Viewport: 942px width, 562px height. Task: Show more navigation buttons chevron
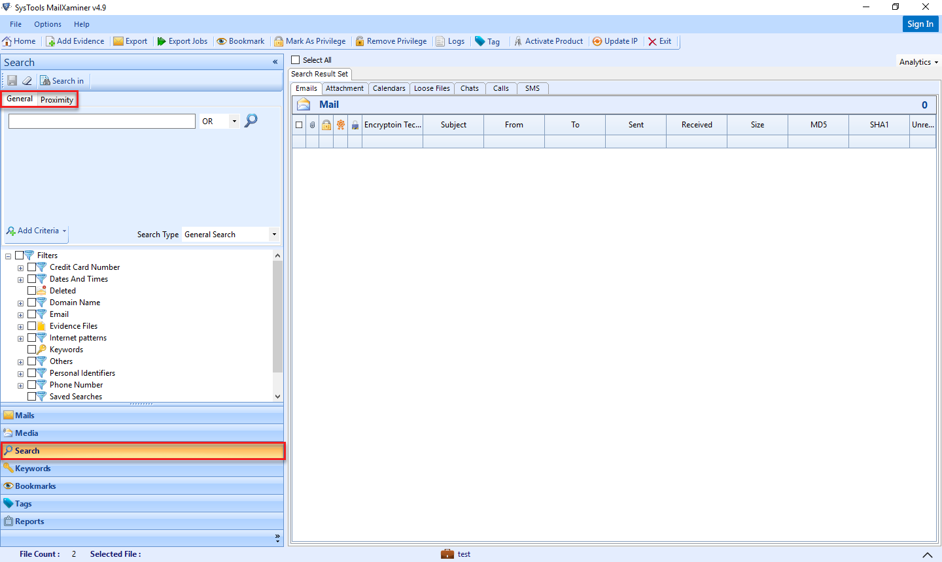click(x=277, y=538)
